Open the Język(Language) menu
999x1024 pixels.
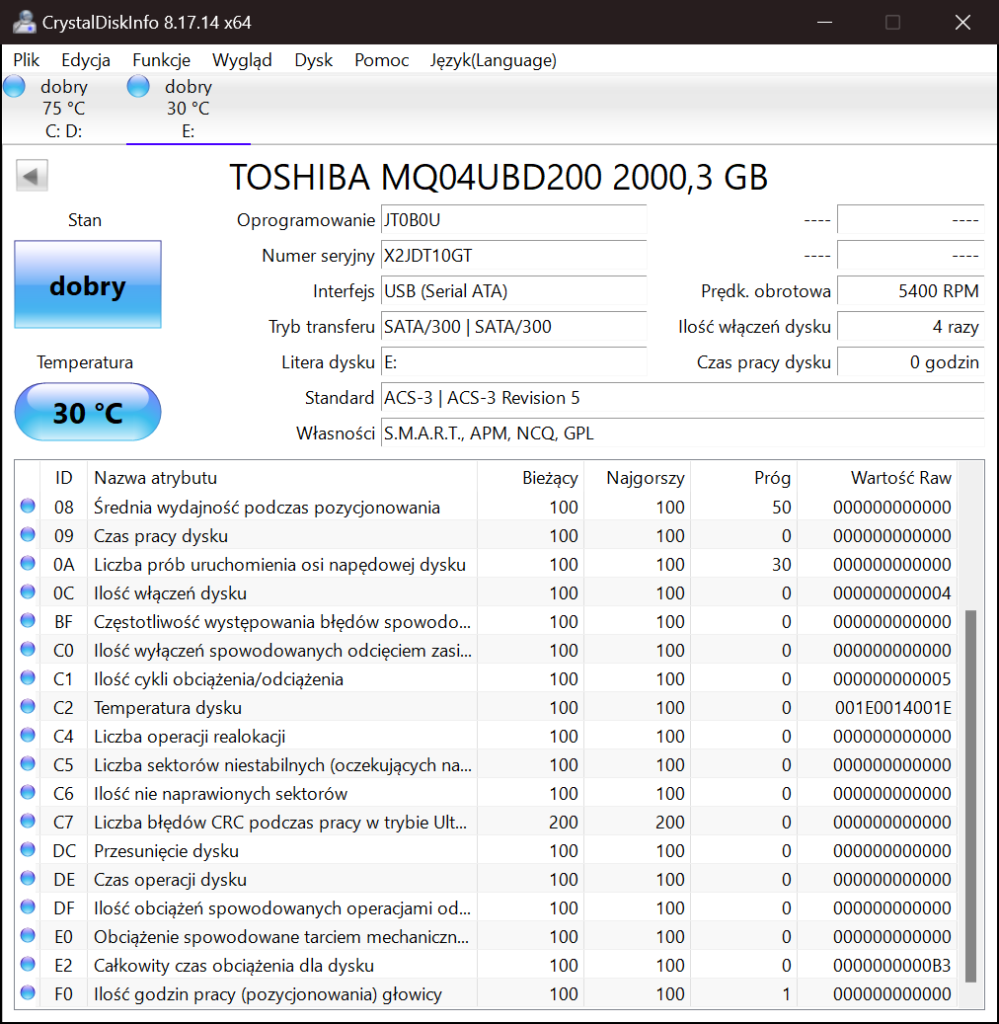point(493,60)
